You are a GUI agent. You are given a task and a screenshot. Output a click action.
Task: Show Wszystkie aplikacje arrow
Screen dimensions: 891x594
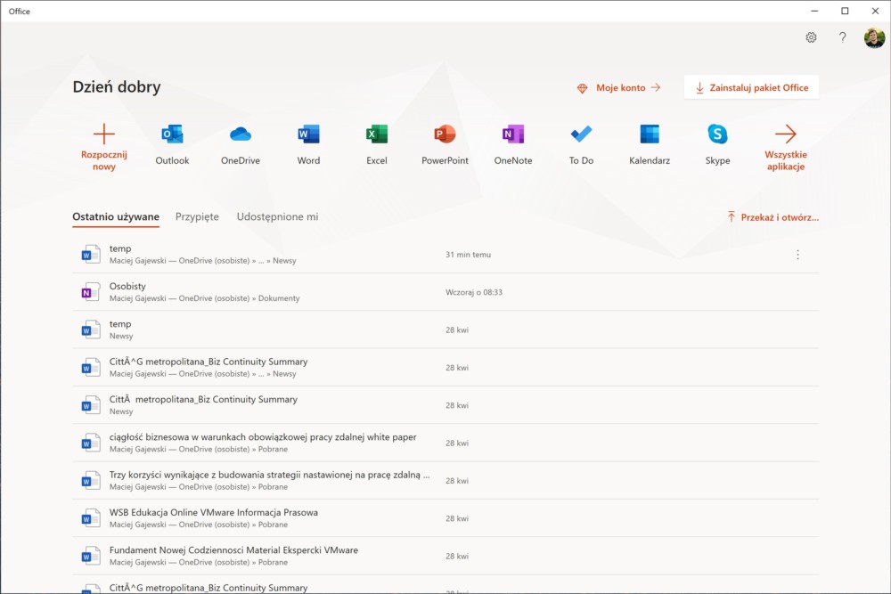coord(786,134)
